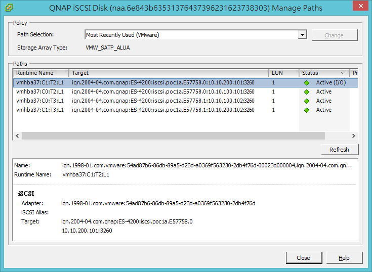The image size is (372, 272).
Task: Sort by Target column header
Action: click(x=169, y=73)
